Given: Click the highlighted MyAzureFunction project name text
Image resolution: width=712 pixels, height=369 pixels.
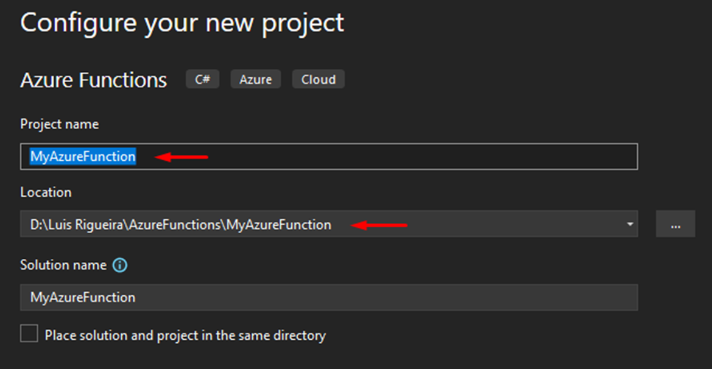Looking at the screenshot, I should (x=83, y=156).
